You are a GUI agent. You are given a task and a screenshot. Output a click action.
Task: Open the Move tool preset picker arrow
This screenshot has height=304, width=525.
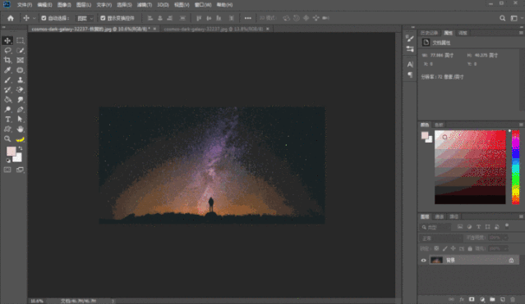click(34, 18)
